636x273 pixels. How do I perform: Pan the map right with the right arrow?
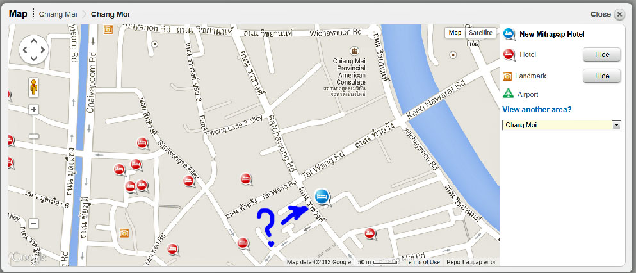click(42, 50)
